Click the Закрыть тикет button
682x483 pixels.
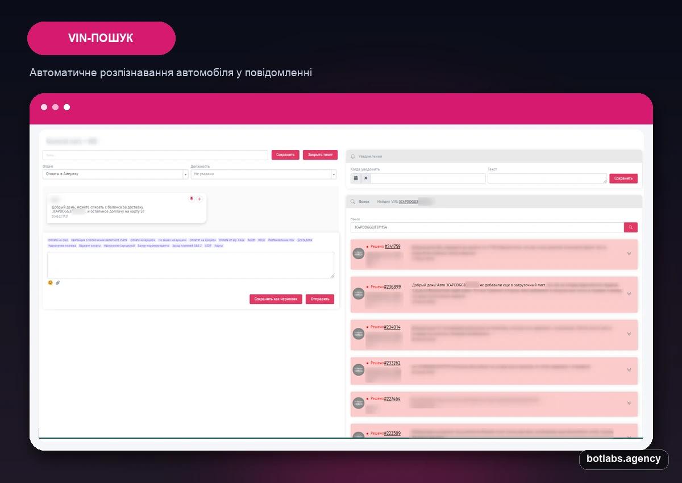coord(321,155)
